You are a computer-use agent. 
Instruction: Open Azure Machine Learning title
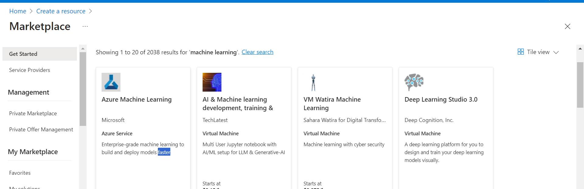(x=137, y=100)
